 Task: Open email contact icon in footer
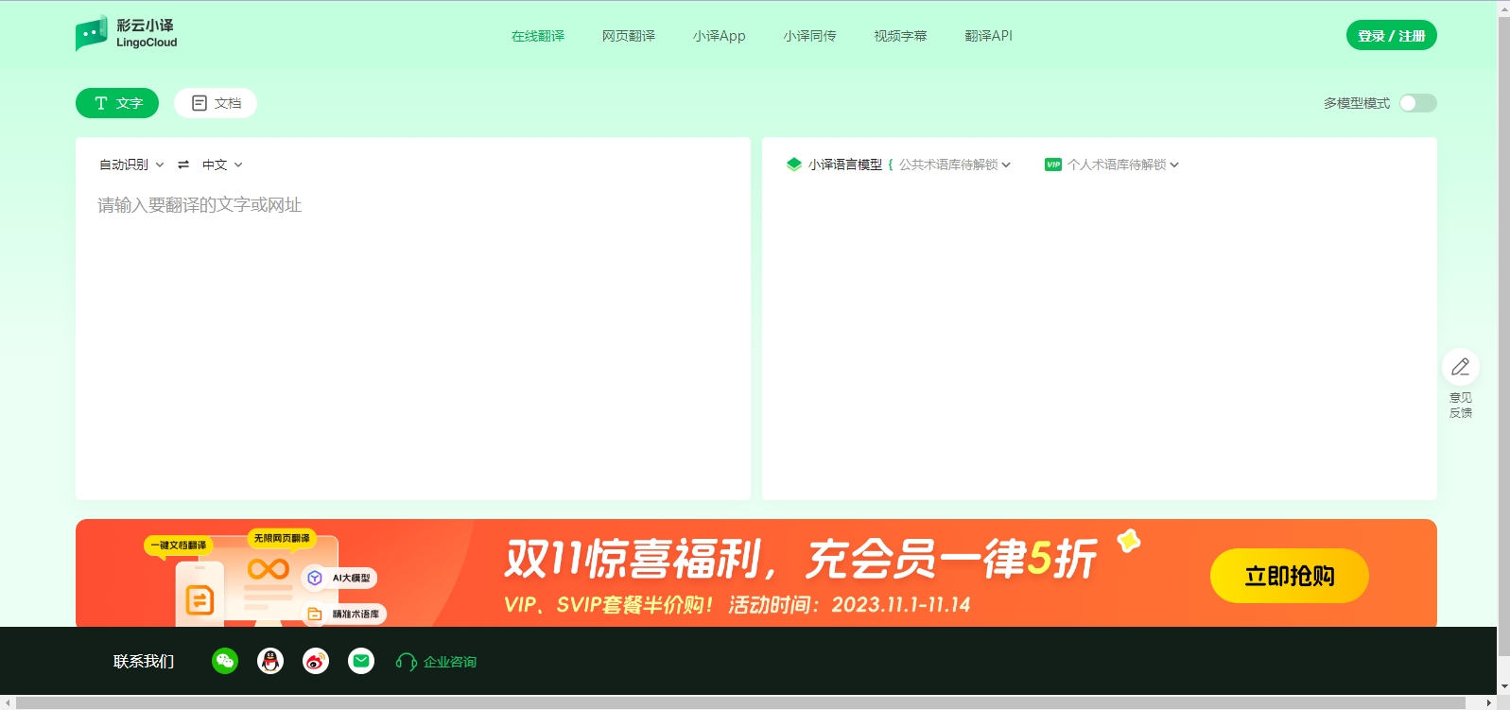point(361,662)
